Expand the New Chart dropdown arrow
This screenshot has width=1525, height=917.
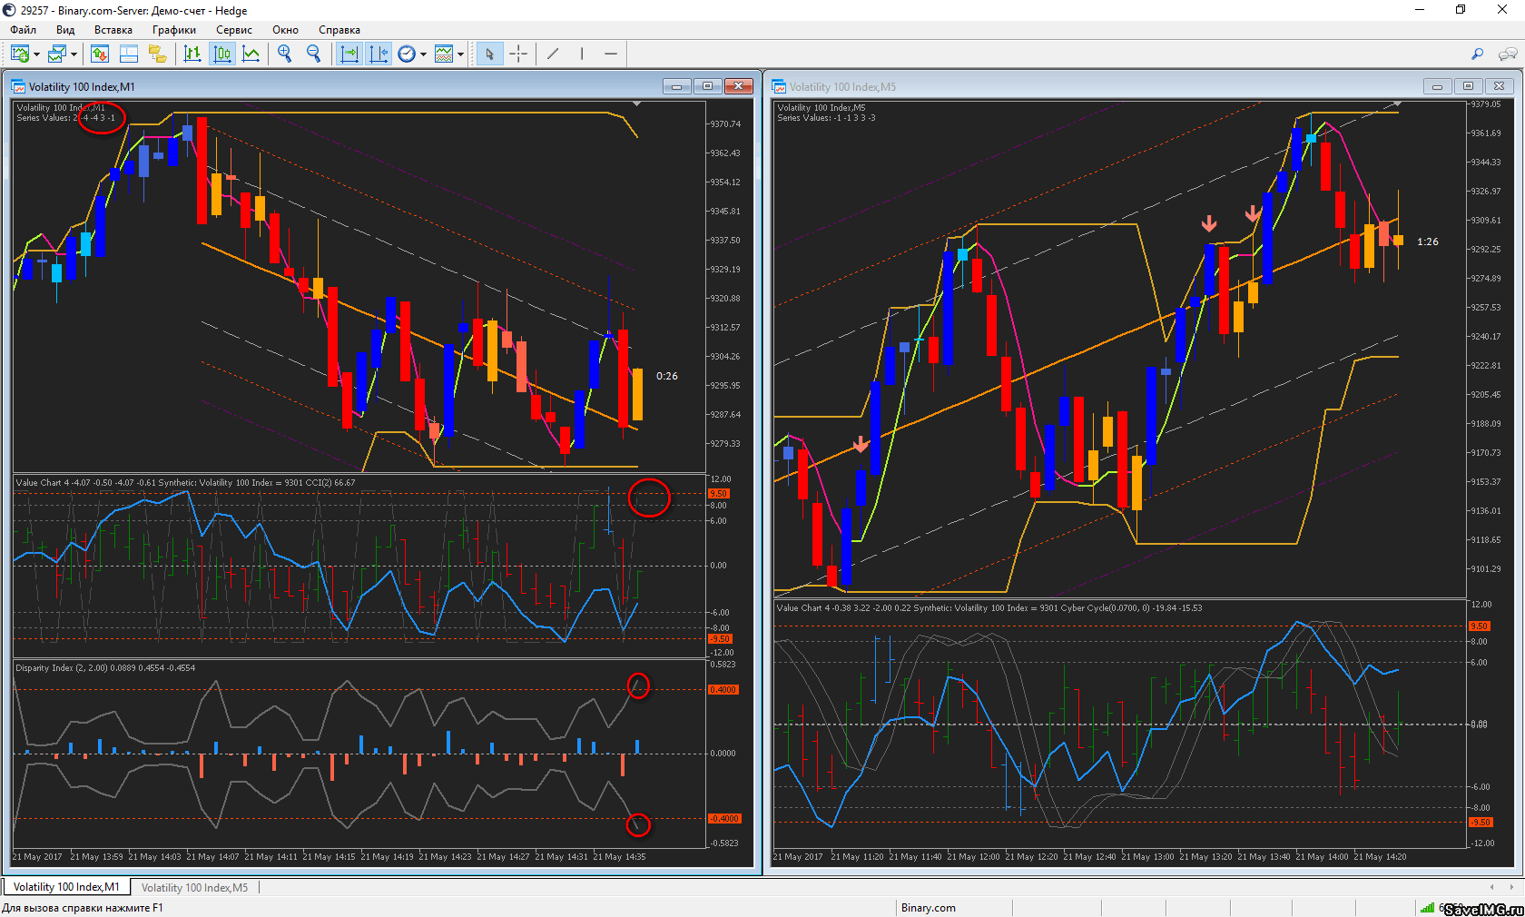pyautogui.click(x=36, y=54)
